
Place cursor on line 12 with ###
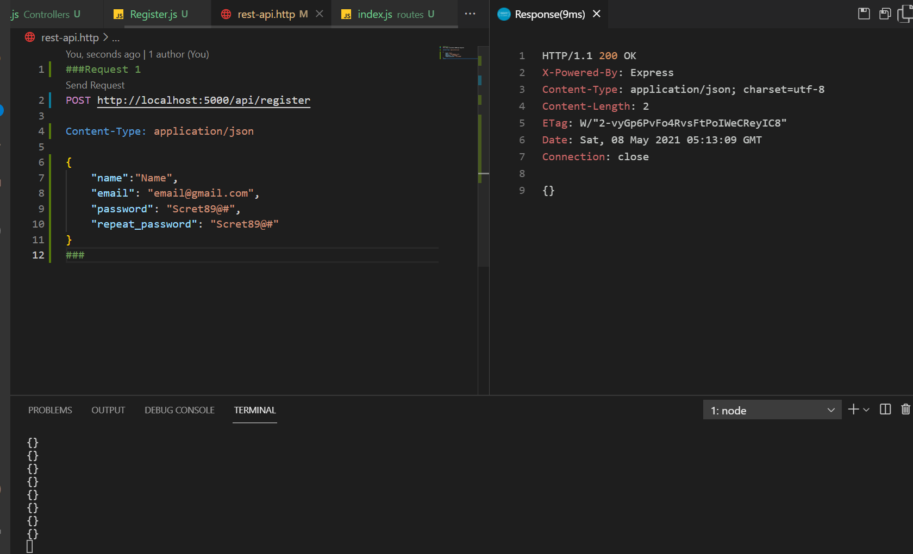(75, 255)
